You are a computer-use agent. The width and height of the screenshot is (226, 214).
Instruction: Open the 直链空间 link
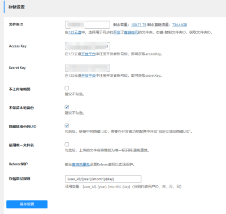(131, 32)
